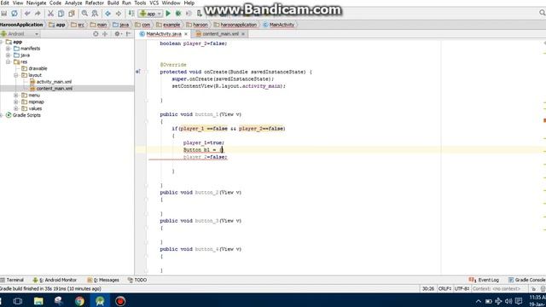The height and width of the screenshot is (307, 546).
Task: Expand the java folder node
Action: (x=9, y=55)
